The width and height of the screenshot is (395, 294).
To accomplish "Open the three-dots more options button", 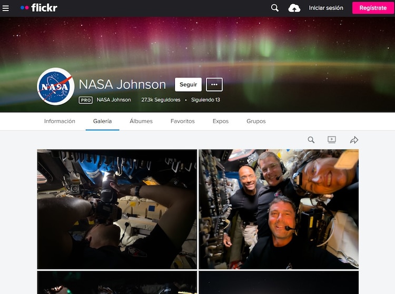I will point(214,85).
